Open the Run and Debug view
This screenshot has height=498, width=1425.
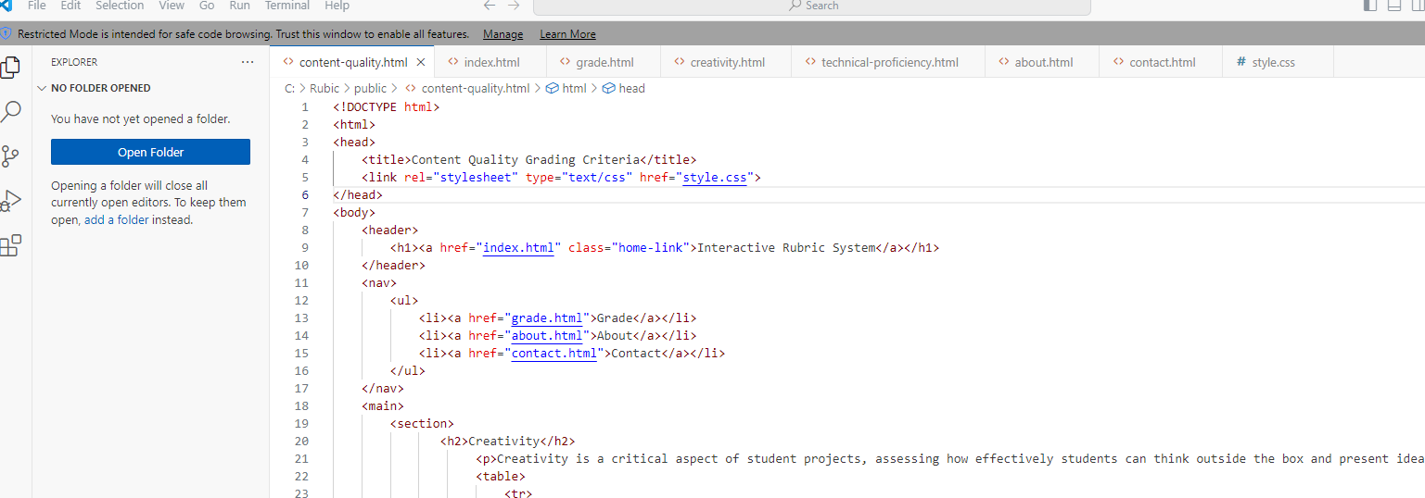pyautogui.click(x=11, y=201)
